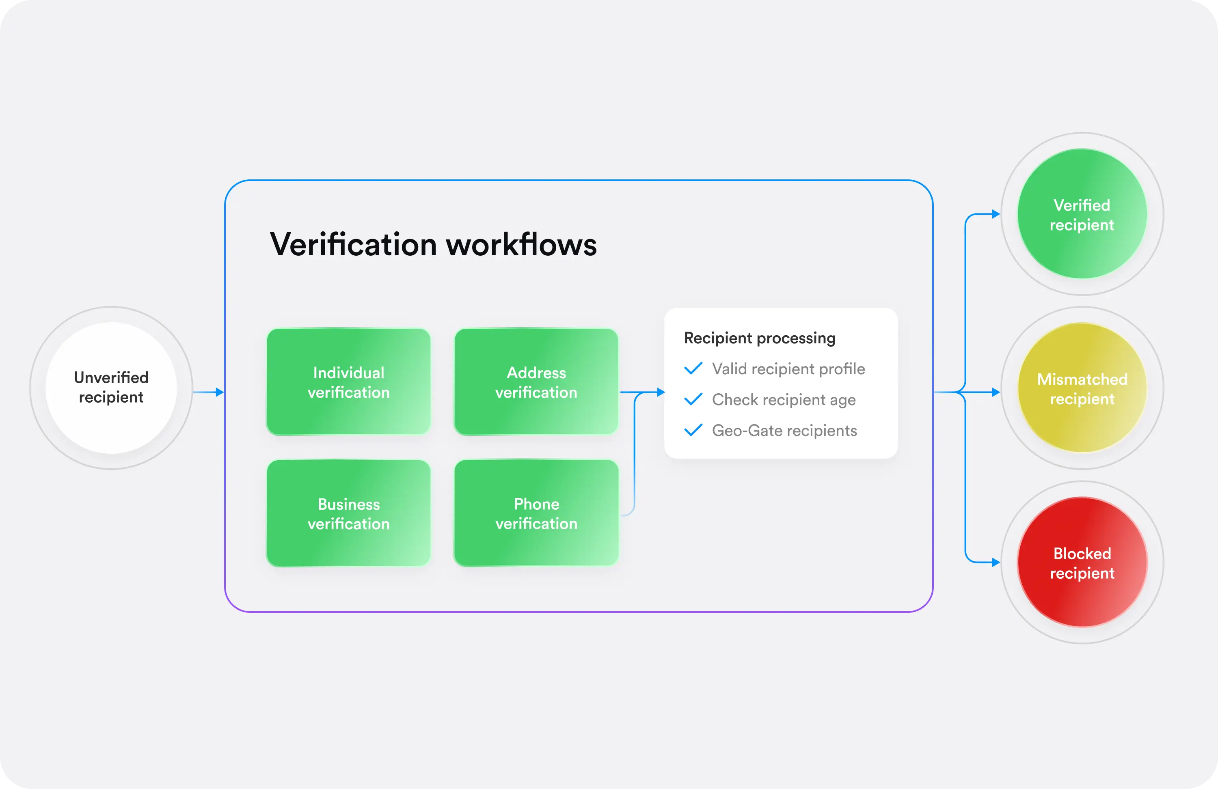Click arrowhead pointing to Mismatched recipient
1218x789 pixels.
pyautogui.click(x=996, y=392)
